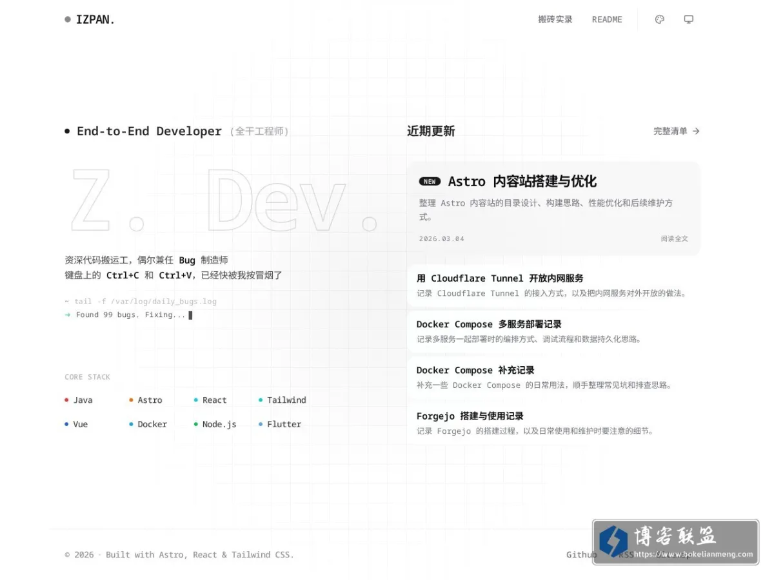Click the Github footer link
The height and width of the screenshot is (580, 774).
(x=581, y=554)
